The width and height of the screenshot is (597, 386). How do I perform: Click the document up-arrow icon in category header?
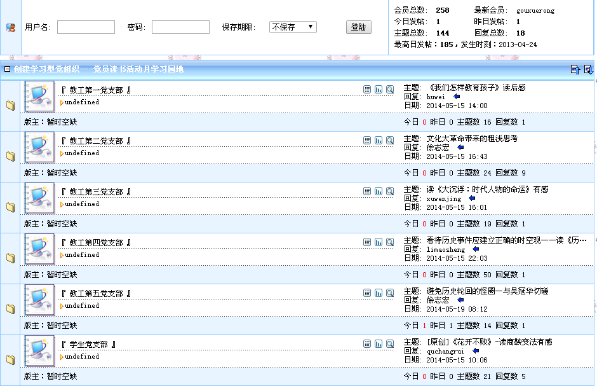(575, 69)
